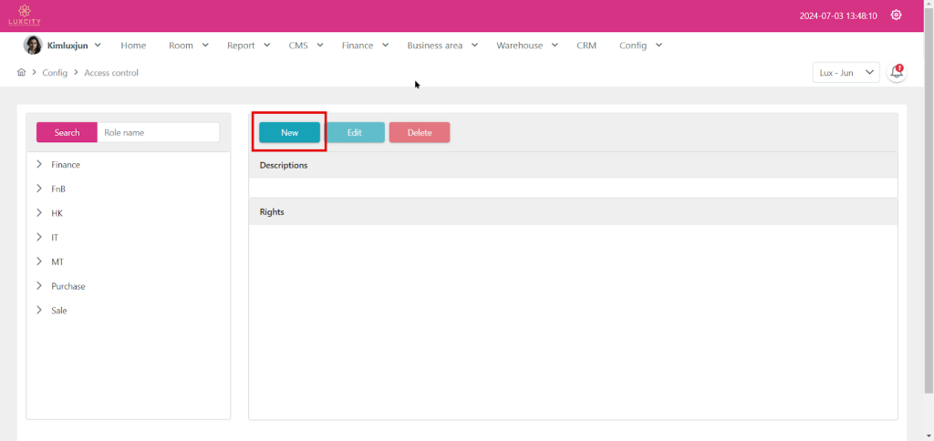Select the Sale tree item
Screen dimensions: 934x441
59,311
